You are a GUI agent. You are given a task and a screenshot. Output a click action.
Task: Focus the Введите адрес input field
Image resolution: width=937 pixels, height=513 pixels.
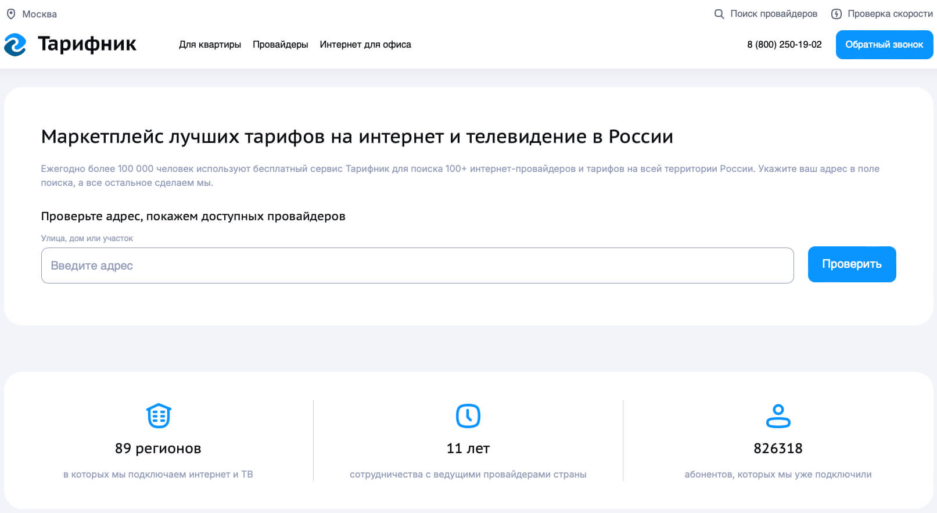(417, 266)
